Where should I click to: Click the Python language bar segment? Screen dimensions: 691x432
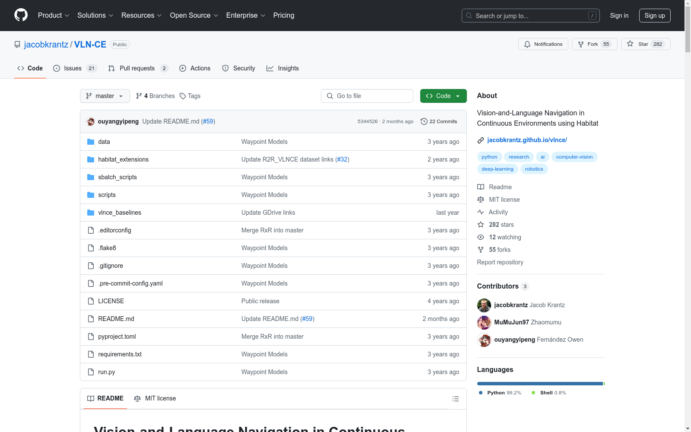tap(540, 384)
